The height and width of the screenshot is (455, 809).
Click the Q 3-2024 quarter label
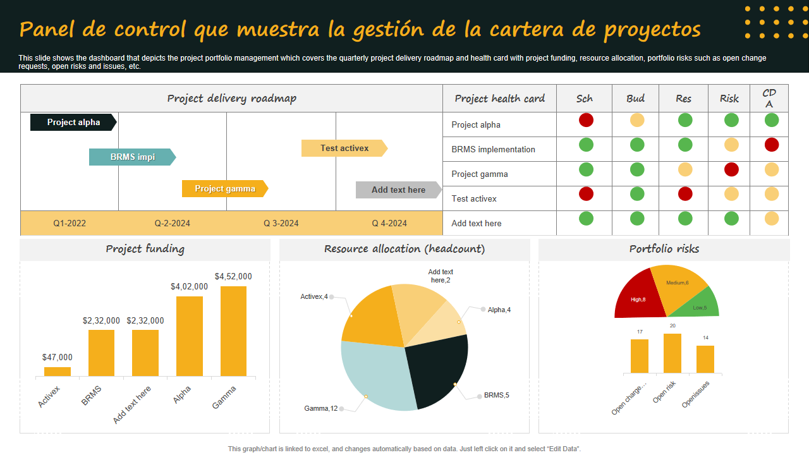[281, 223]
